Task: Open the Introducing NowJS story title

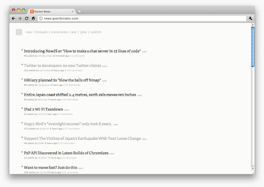Action: pos(82,51)
